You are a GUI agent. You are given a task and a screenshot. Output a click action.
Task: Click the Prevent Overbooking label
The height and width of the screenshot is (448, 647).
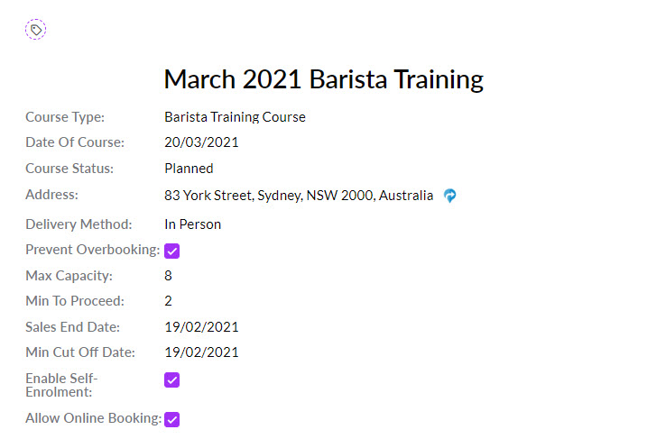pyautogui.click(x=92, y=250)
